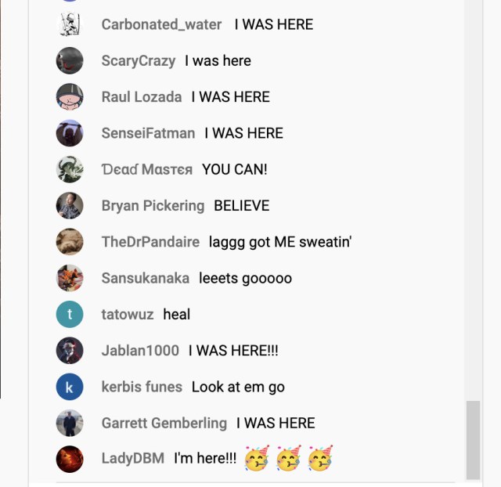Click Raul Lozada's cartoon avatar
Viewport: 501px width, 487px height.
tap(70, 97)
